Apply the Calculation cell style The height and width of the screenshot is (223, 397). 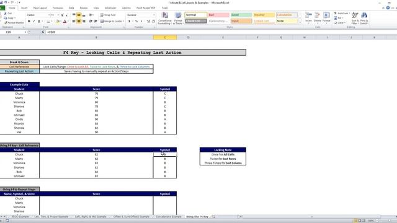pyautogui.click(x=287, y=15)
